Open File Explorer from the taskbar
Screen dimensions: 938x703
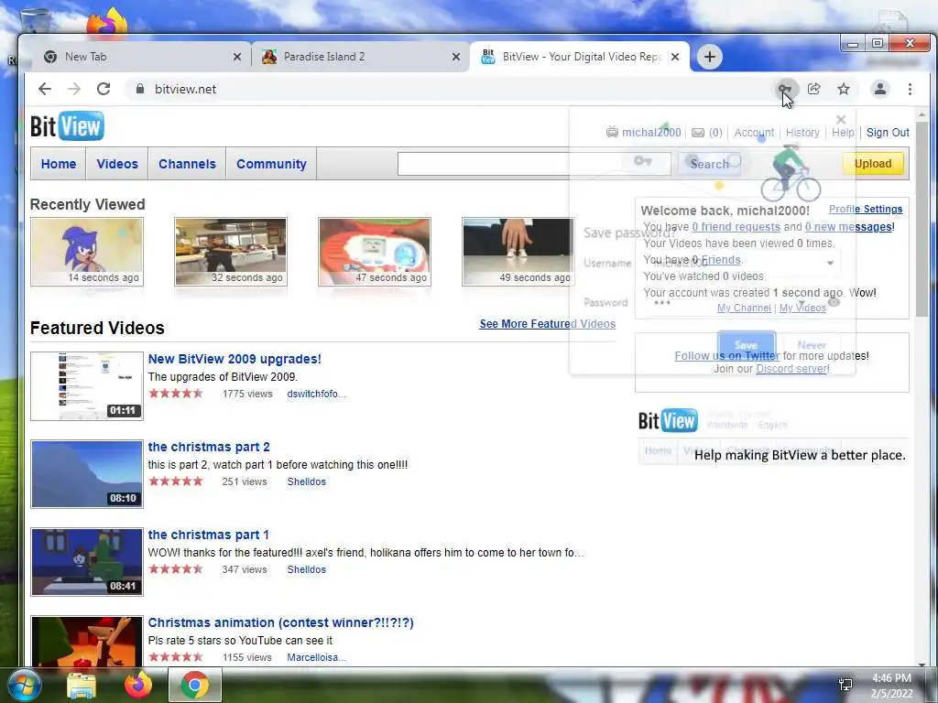(x=82, y=686)
